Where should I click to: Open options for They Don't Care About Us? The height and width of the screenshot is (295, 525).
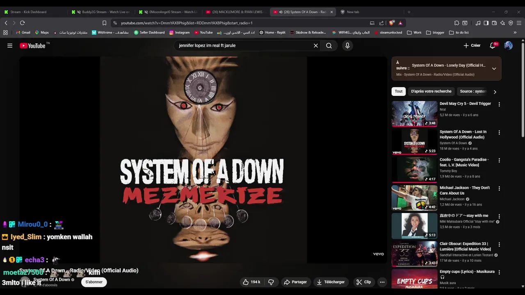click(499, 188)
